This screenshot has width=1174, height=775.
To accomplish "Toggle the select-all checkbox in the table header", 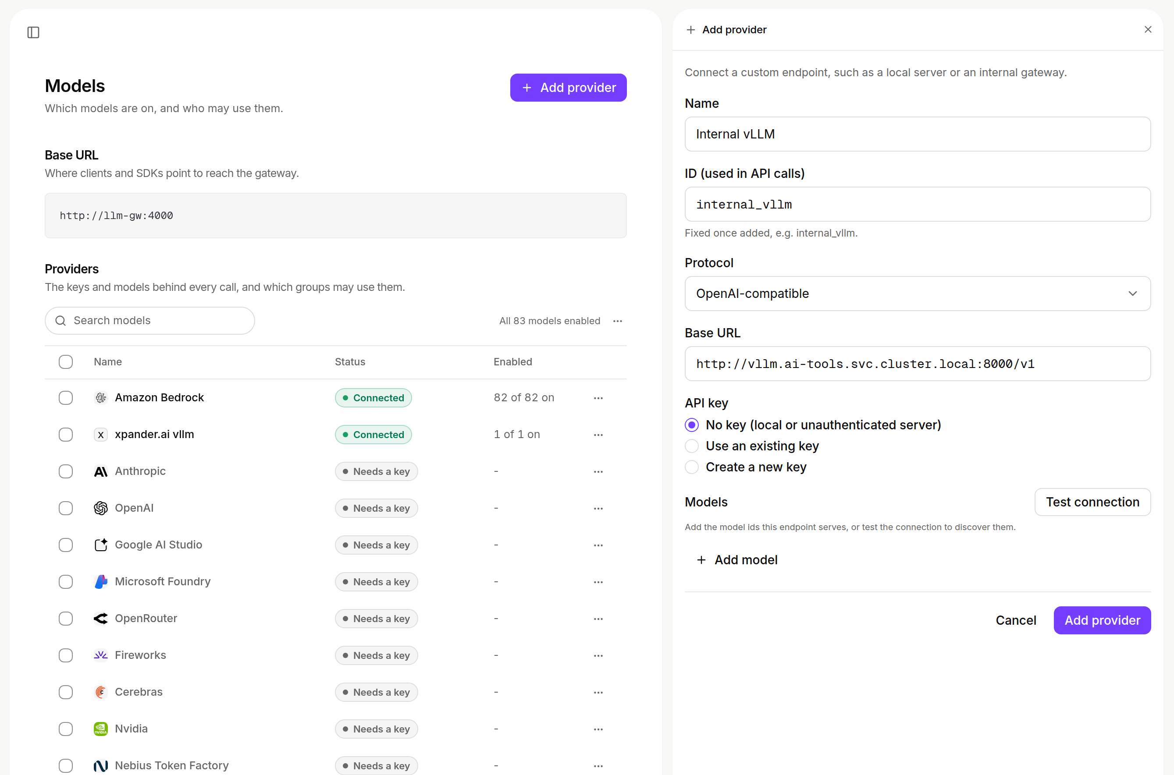I will pyautogui.click(x=66, y=362).
